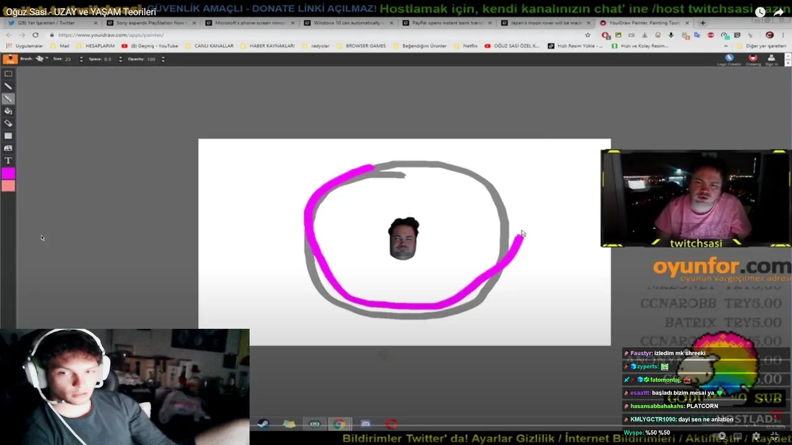Open the Netflix bookmark folder
792x445 pixels.
pos(465,46)
